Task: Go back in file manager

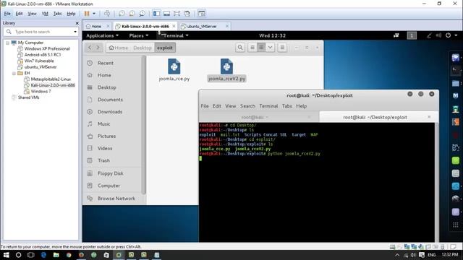Action: tap(90, 48)
